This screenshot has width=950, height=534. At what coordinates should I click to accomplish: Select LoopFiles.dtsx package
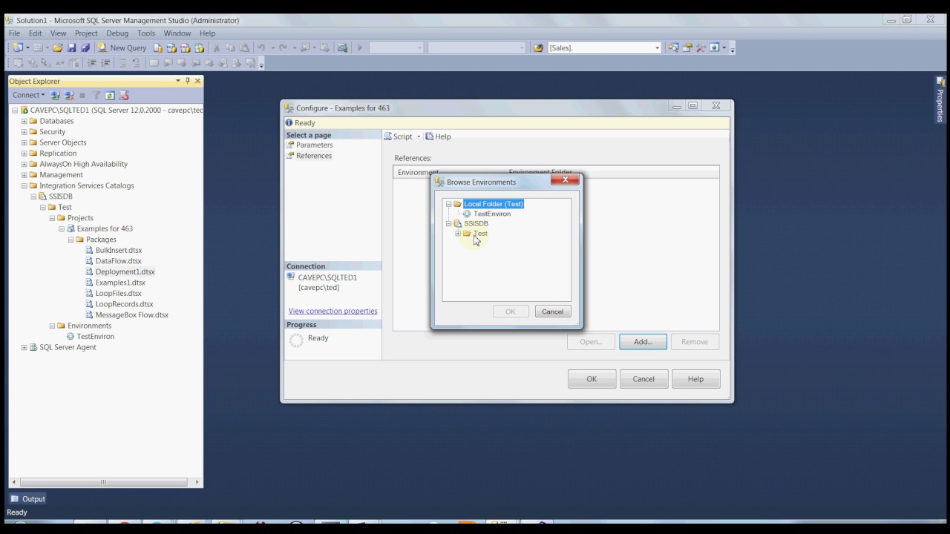pos(118,294)
